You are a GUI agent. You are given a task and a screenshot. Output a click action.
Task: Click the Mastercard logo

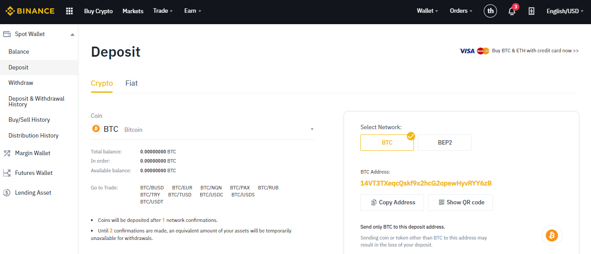(483, 51)
